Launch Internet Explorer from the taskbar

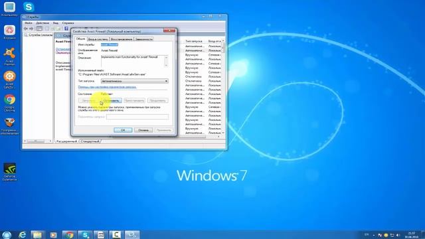coord(22,234)
